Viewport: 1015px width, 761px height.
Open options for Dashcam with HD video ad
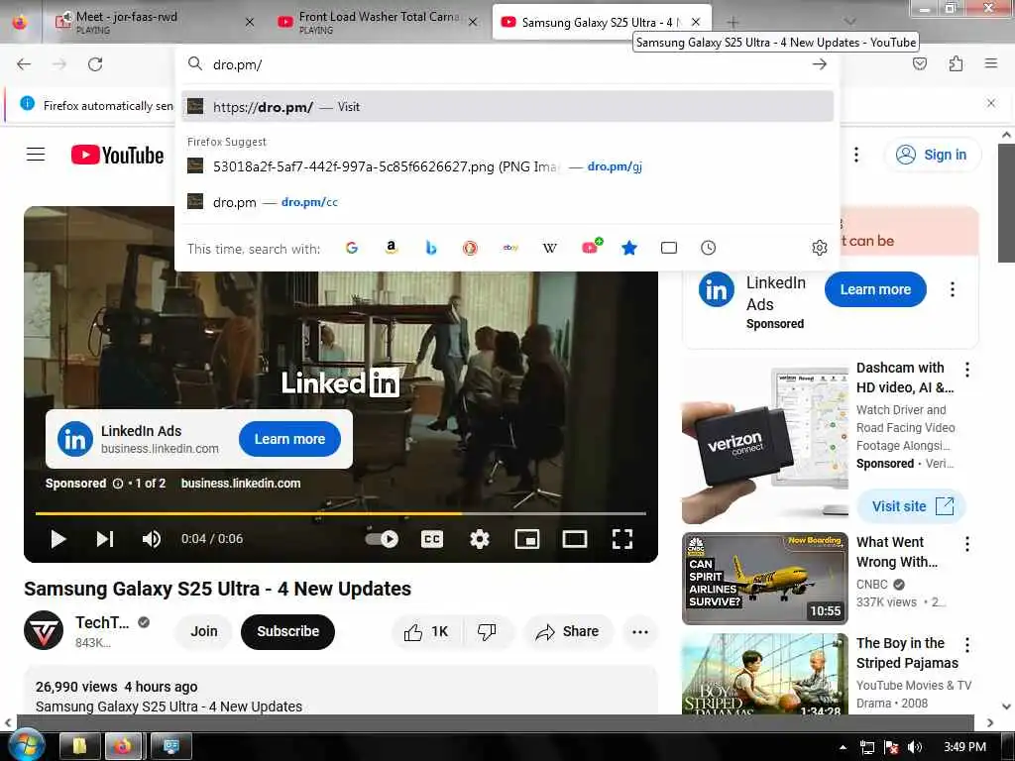point(967,370)
